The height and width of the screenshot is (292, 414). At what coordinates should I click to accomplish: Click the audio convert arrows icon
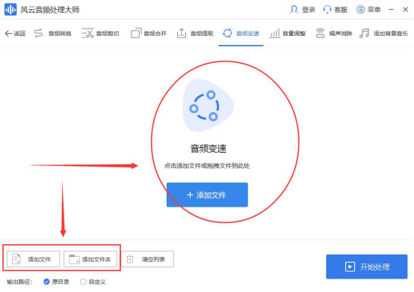[x=39, y=34]
